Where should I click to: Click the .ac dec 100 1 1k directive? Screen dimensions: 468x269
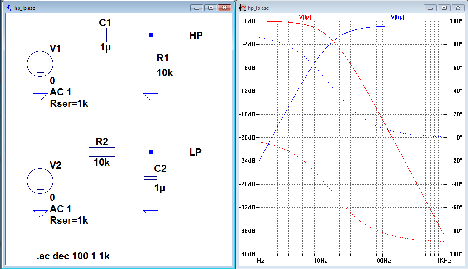pos(73,256)
